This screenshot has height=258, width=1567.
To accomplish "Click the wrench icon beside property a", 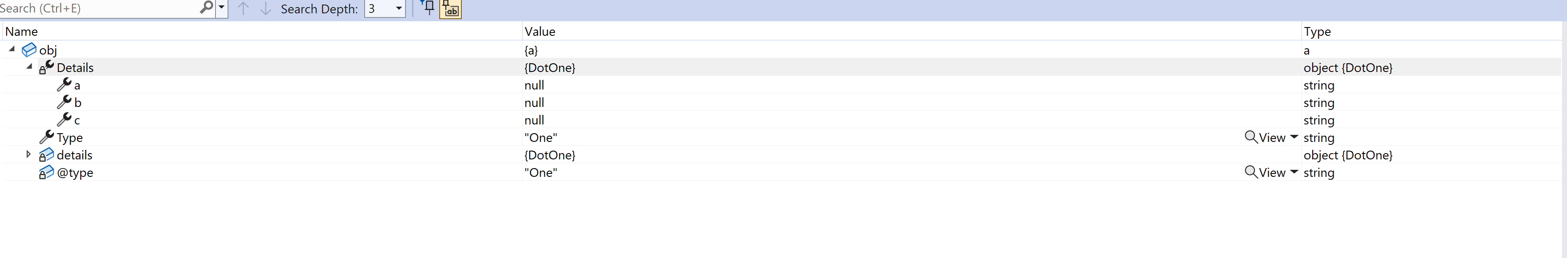I will [x=64, y=84].
